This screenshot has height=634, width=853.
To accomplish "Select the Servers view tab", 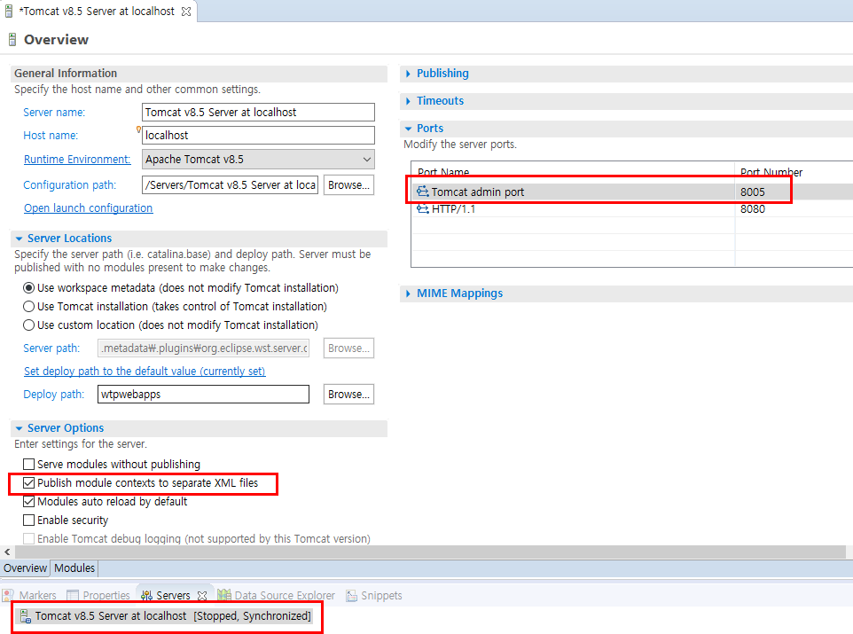I will [x=173, y=595].
